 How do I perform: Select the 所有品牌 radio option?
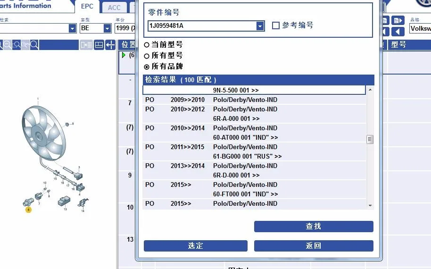[x=147, y=67]
